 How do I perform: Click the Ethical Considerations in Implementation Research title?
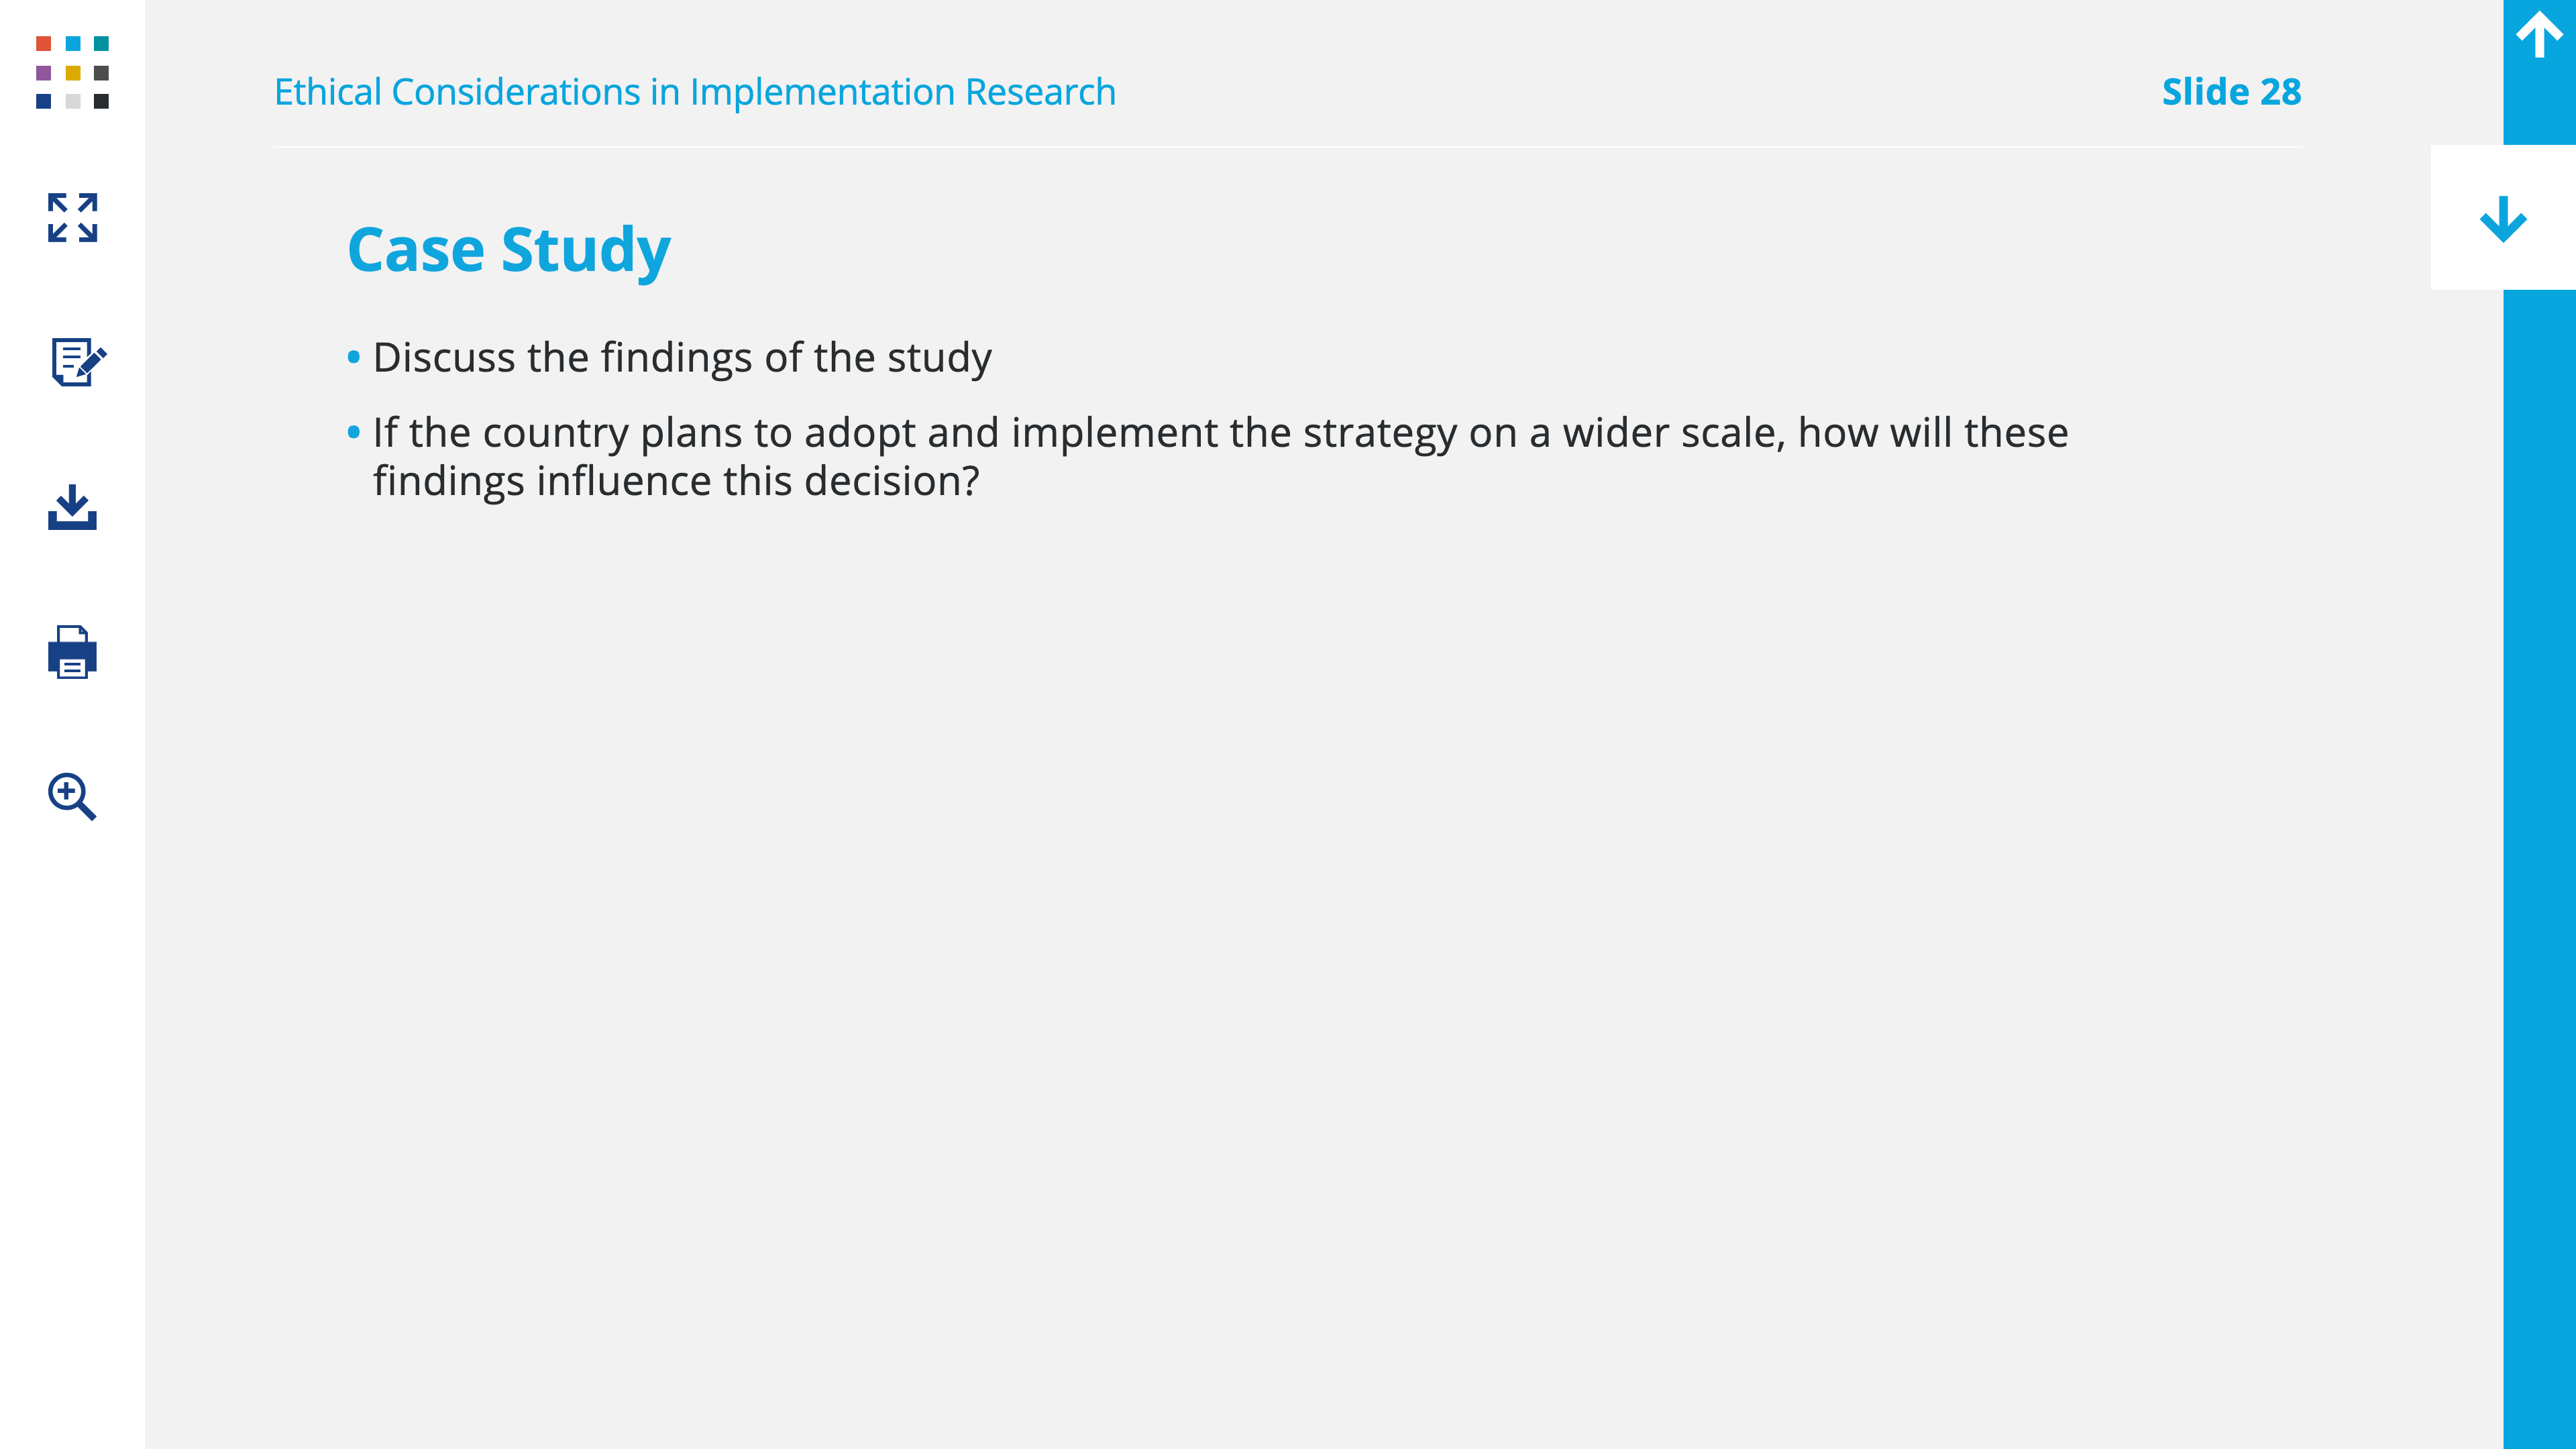tap(695, 92)
